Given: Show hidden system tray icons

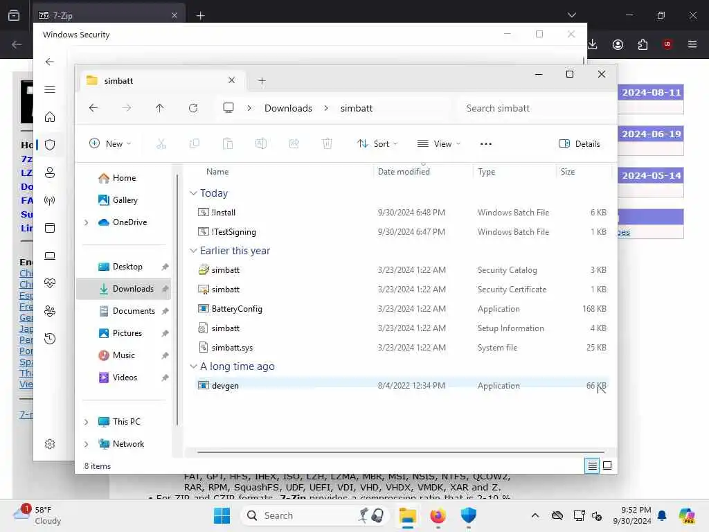Looking at the screenshot, I should (x=535, y=515).
